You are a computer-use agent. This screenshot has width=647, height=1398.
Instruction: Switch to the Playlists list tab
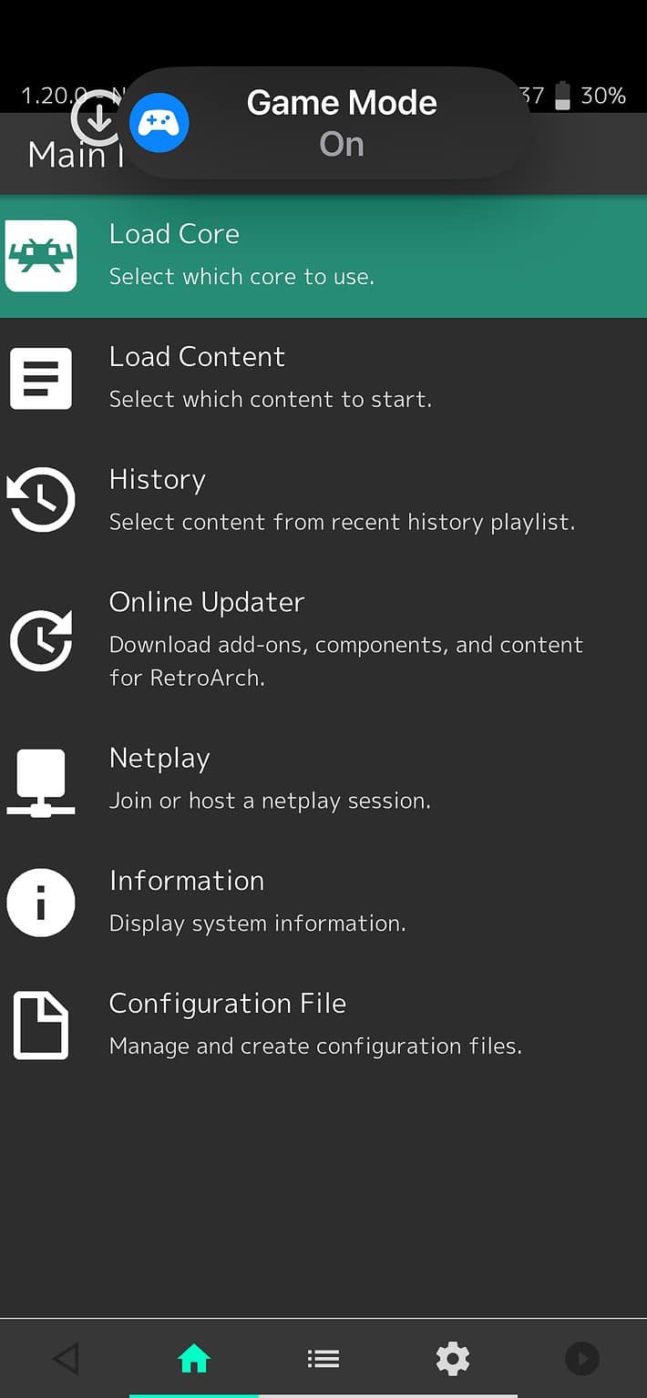click(323, 1359)
